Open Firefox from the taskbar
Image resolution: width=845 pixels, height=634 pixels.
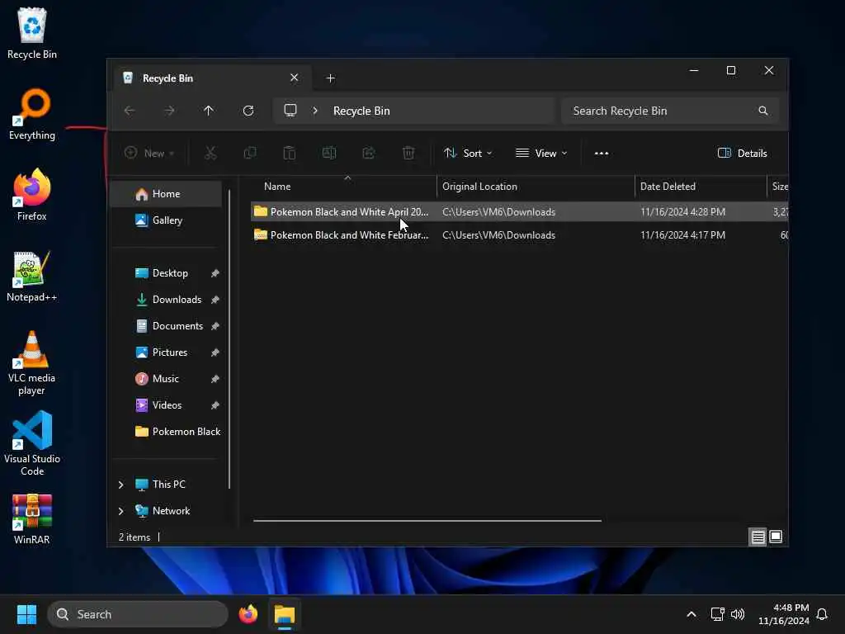pos(248,614)
